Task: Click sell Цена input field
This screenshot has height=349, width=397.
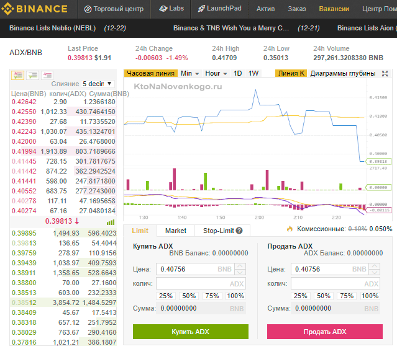Action: click(330, 269)
